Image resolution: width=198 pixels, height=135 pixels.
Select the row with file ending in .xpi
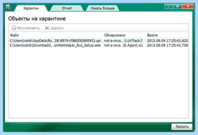pos(98,41)
